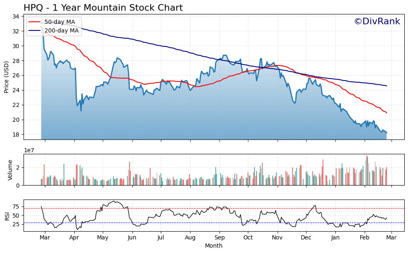This screenshot has height=253, width=408.
Task: Open the Sep month label on the x-axis
Action: [219, 238]
